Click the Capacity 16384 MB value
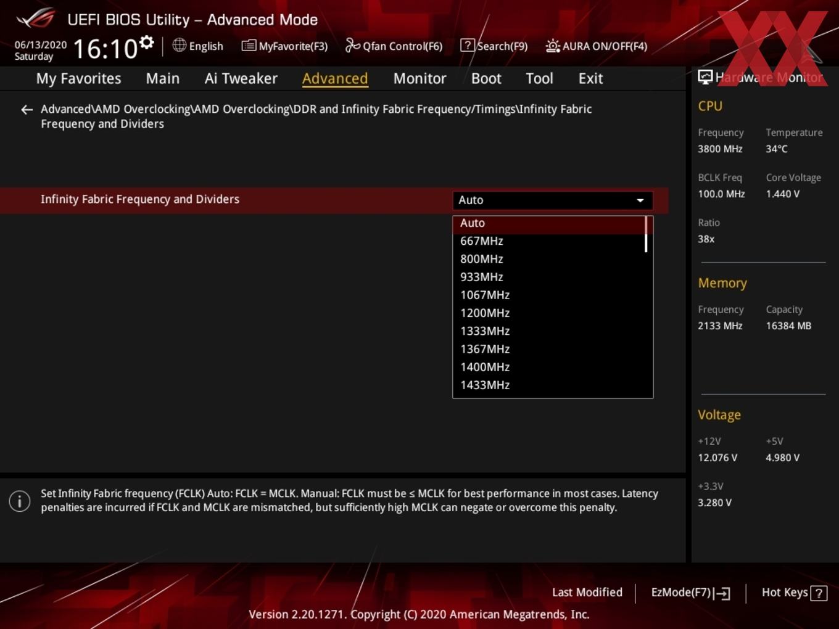 coord(788,326)
